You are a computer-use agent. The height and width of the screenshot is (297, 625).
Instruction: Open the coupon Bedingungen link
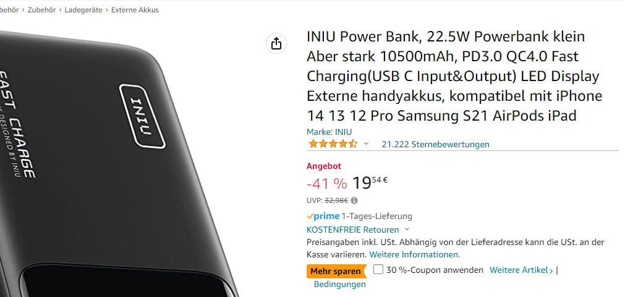339,284
